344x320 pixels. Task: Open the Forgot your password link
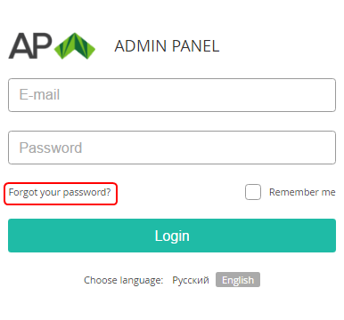60,193
